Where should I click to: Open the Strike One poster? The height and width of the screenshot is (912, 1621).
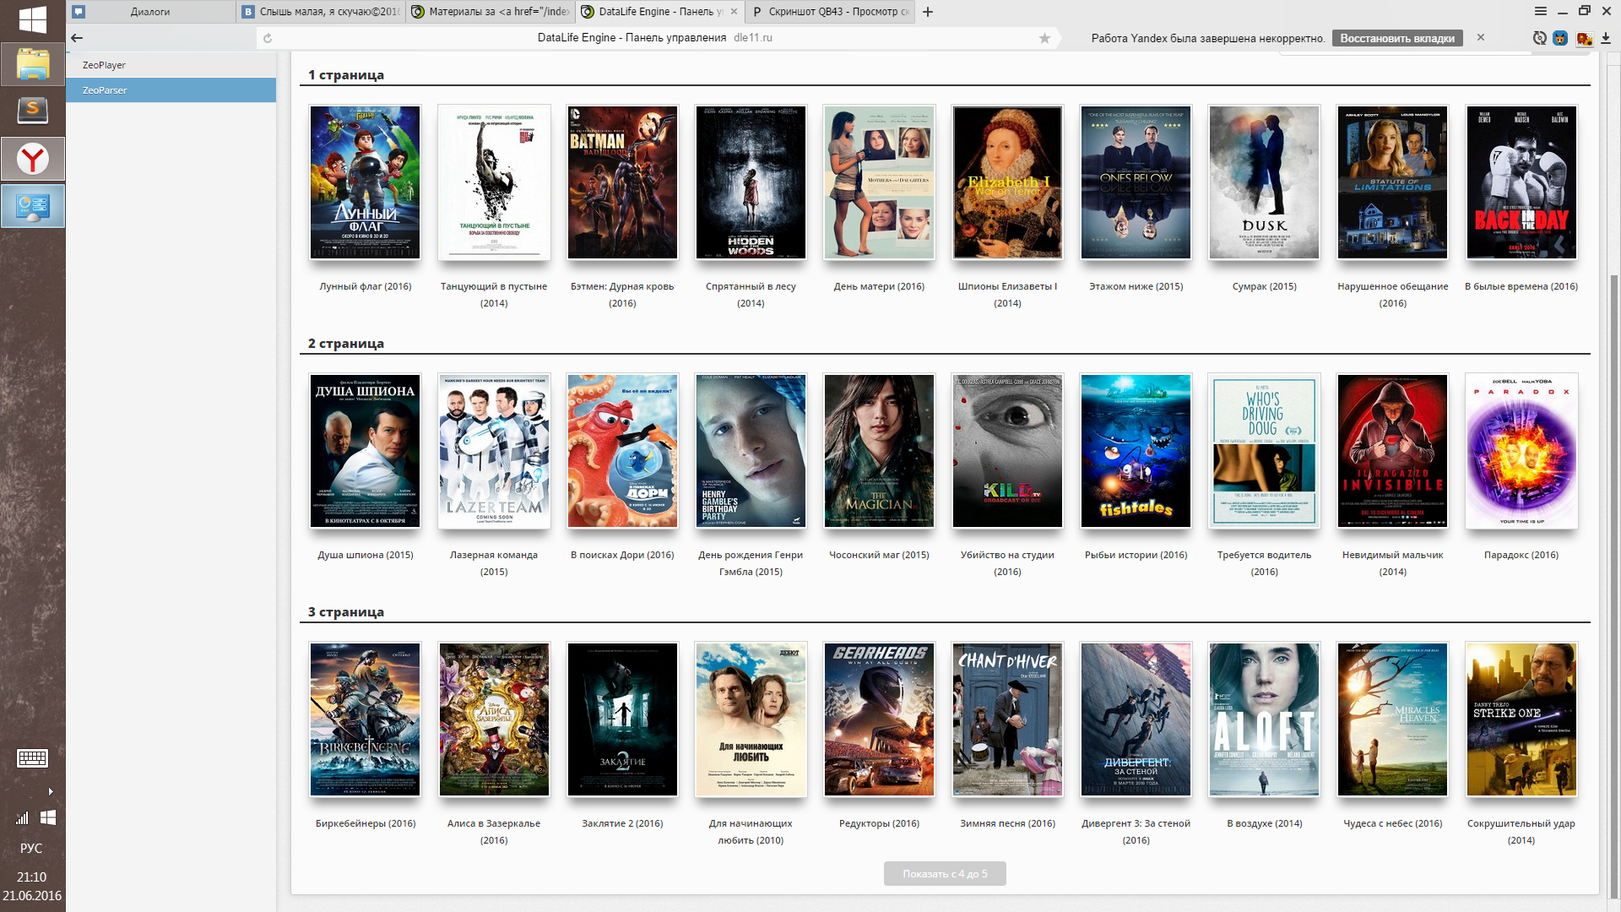tap(1521, 719)
